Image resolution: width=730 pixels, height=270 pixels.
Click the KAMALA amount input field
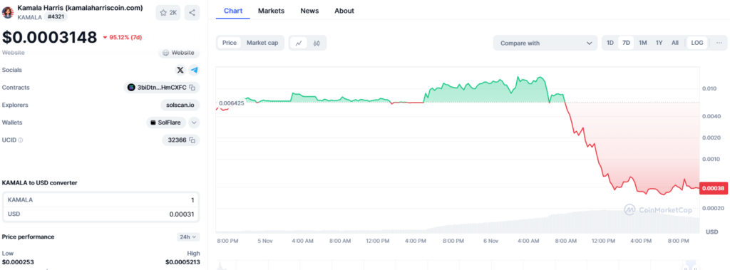(101, 200)
